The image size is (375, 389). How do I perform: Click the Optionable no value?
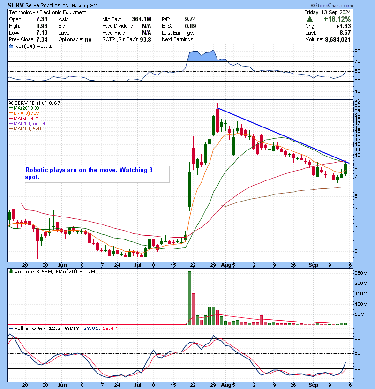coord(88,40)
